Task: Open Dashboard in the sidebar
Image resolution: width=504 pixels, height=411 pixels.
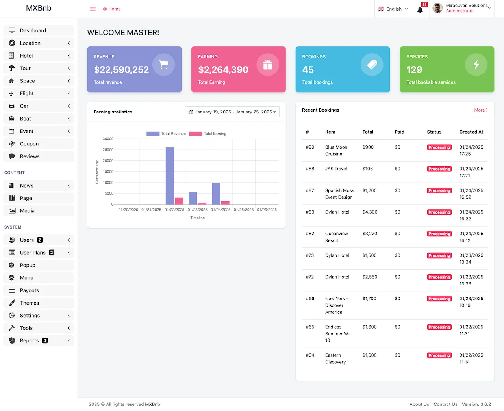Action: point(33,30)
